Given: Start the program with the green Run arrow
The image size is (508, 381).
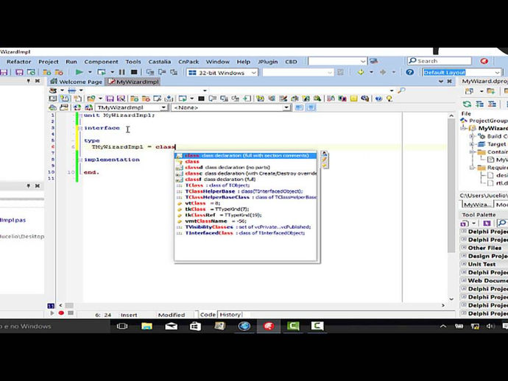Looking at the screenshot, I should pyautogui.click(x=79, y=72).
